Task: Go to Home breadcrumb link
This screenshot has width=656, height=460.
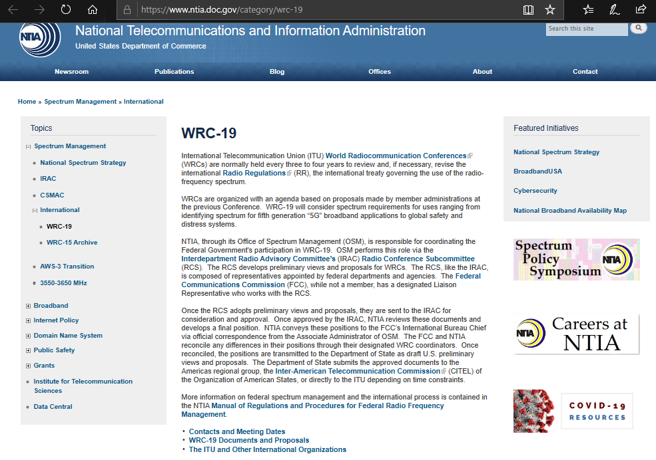Action: 27,102
